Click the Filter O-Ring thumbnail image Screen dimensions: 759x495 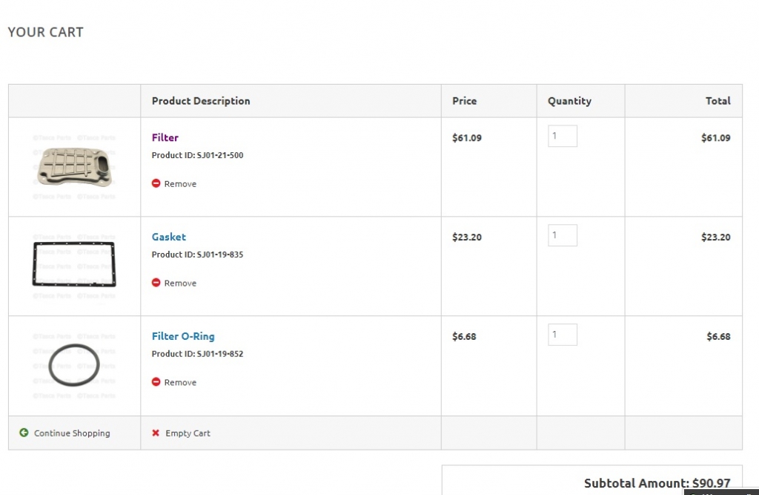pos(74,365)
